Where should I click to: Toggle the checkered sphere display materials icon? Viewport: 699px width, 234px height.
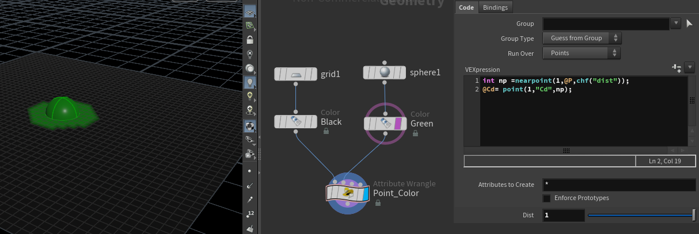click(249, 125)
